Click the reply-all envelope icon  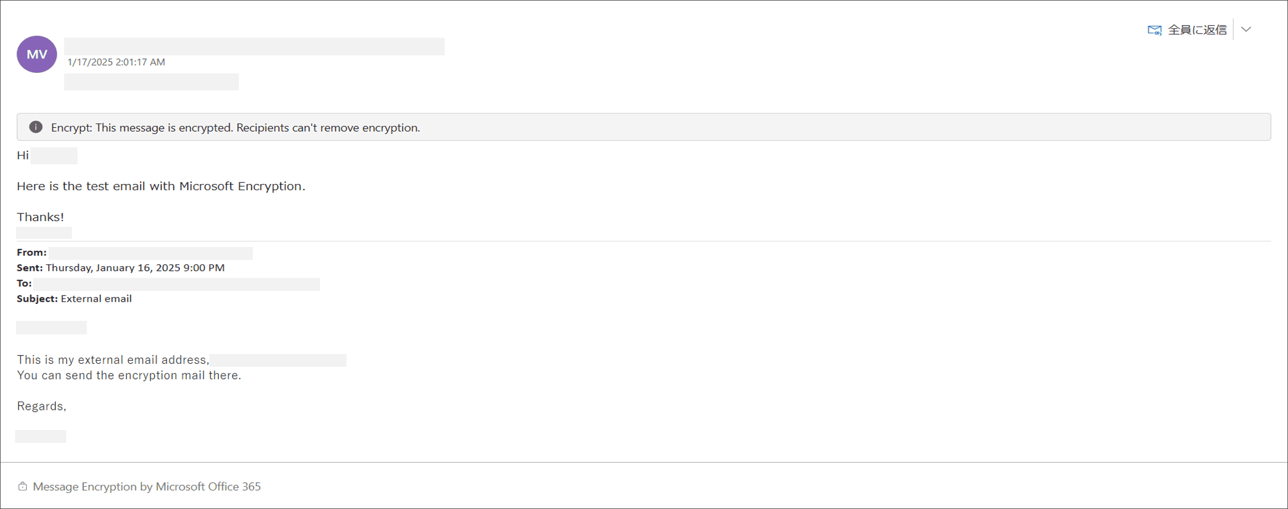pyautogui.click(x=1154, y=30)
